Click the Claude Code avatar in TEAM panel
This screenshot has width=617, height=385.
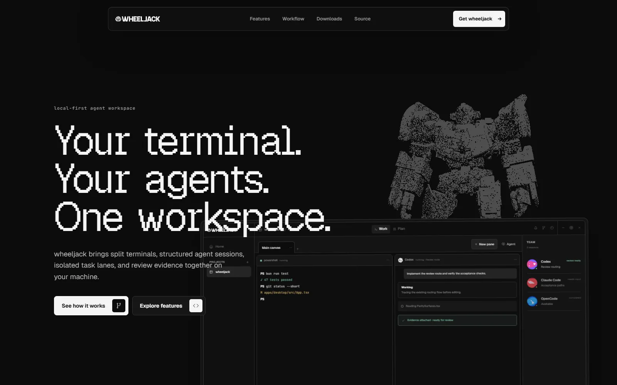tap(532, 283)
